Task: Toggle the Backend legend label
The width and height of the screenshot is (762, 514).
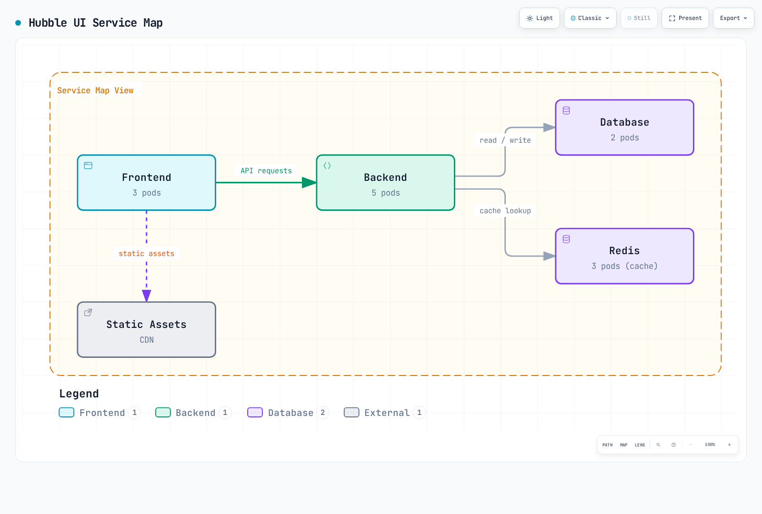Action: 196,413
